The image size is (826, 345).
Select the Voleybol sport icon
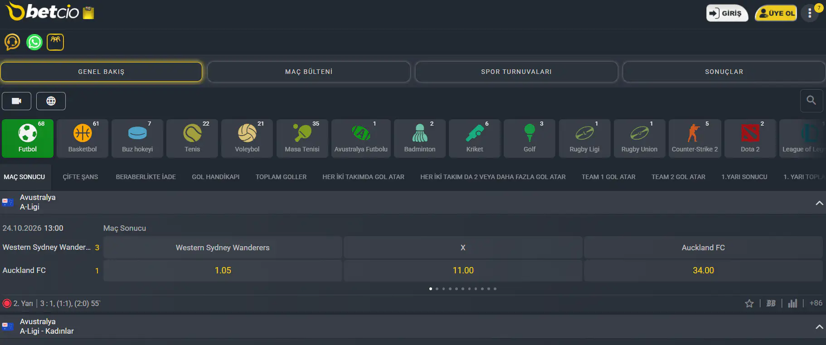tap(247, 138)
